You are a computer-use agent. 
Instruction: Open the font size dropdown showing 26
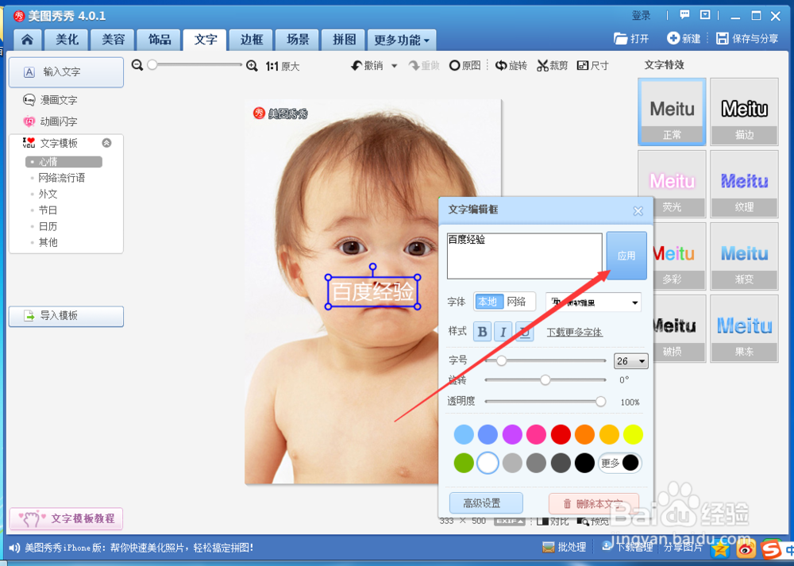pyautogui.click(x=631, y=360)
